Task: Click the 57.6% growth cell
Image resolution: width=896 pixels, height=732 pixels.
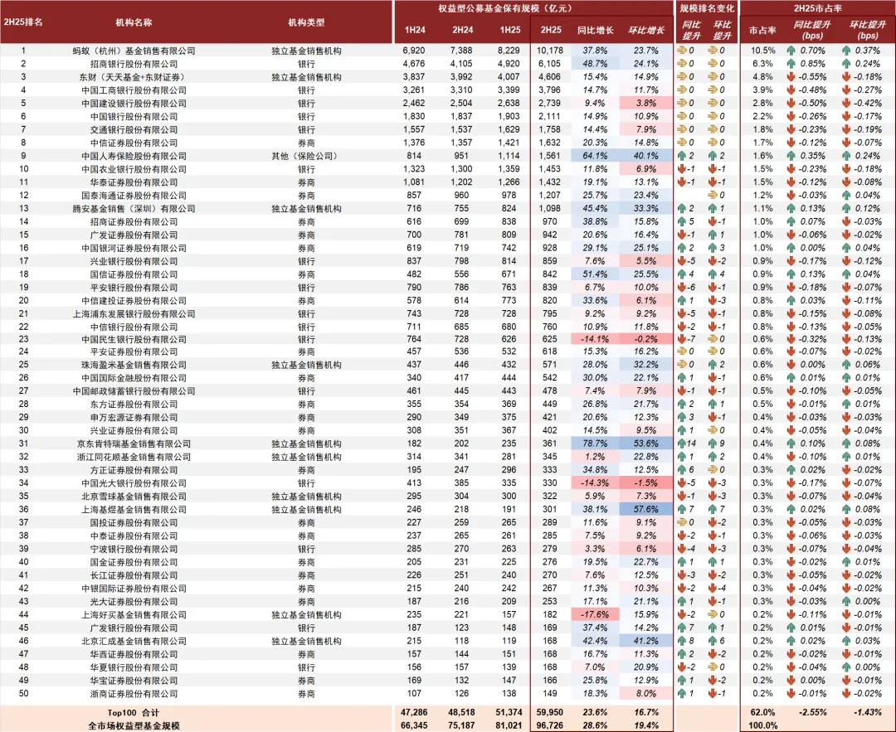Action: 645,509
